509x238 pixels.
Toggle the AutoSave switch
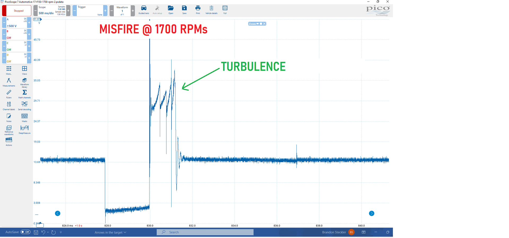[x=25, y=232]
